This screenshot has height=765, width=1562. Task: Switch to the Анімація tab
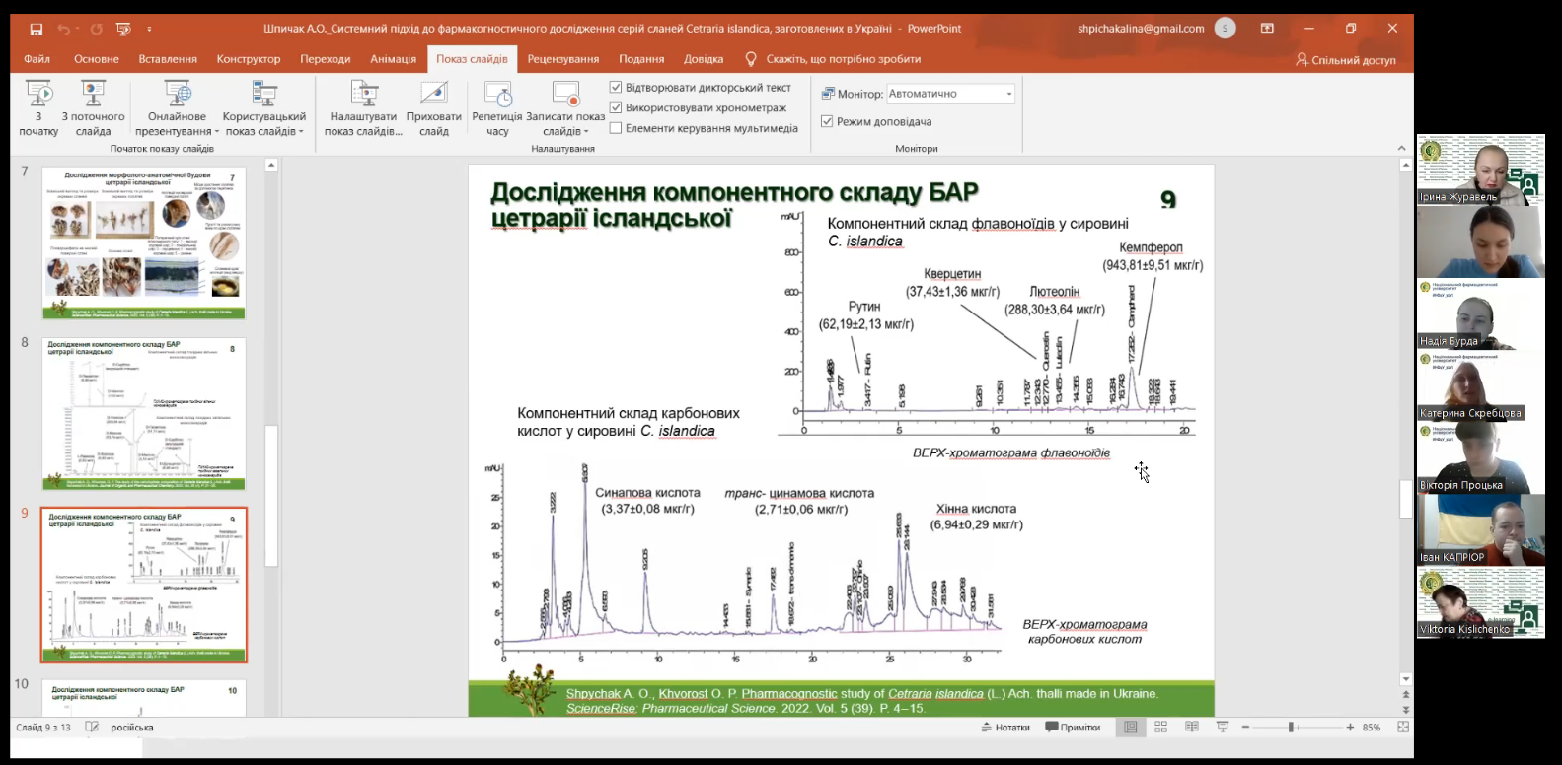(x=394, y=59)
